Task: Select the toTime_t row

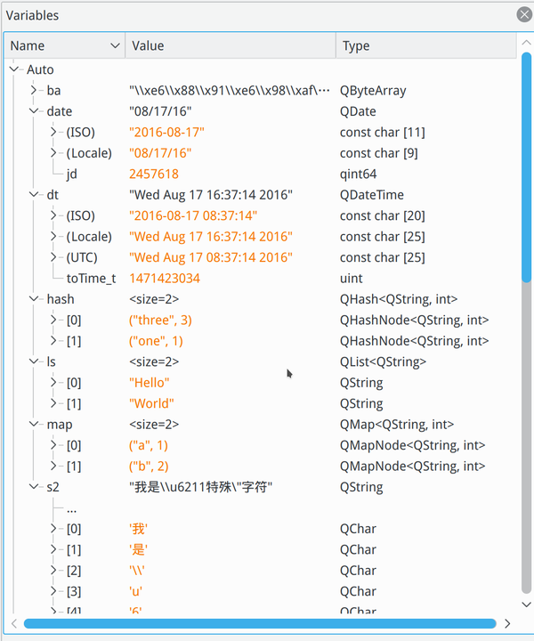Action: click(91, 279)
